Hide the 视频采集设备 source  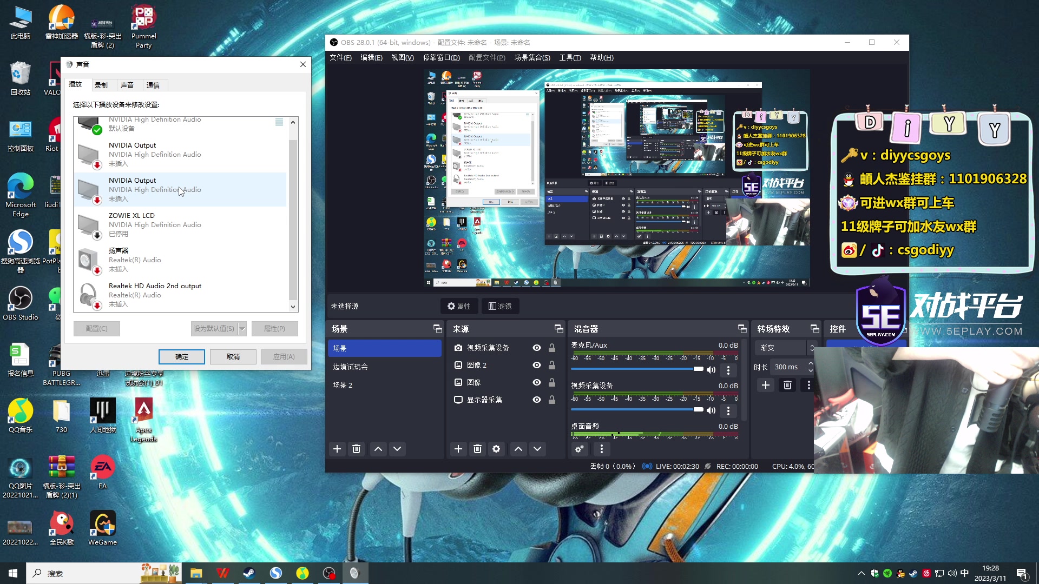click(536, 348)
